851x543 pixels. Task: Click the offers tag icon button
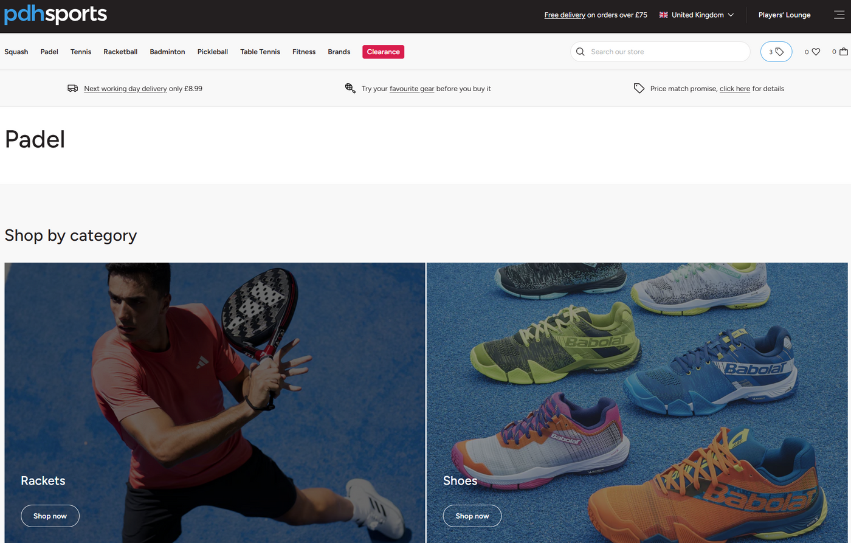click(x=776, y=52)
